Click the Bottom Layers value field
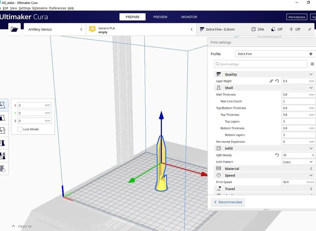This screenshot has width=316, height=231. point(298,135)
